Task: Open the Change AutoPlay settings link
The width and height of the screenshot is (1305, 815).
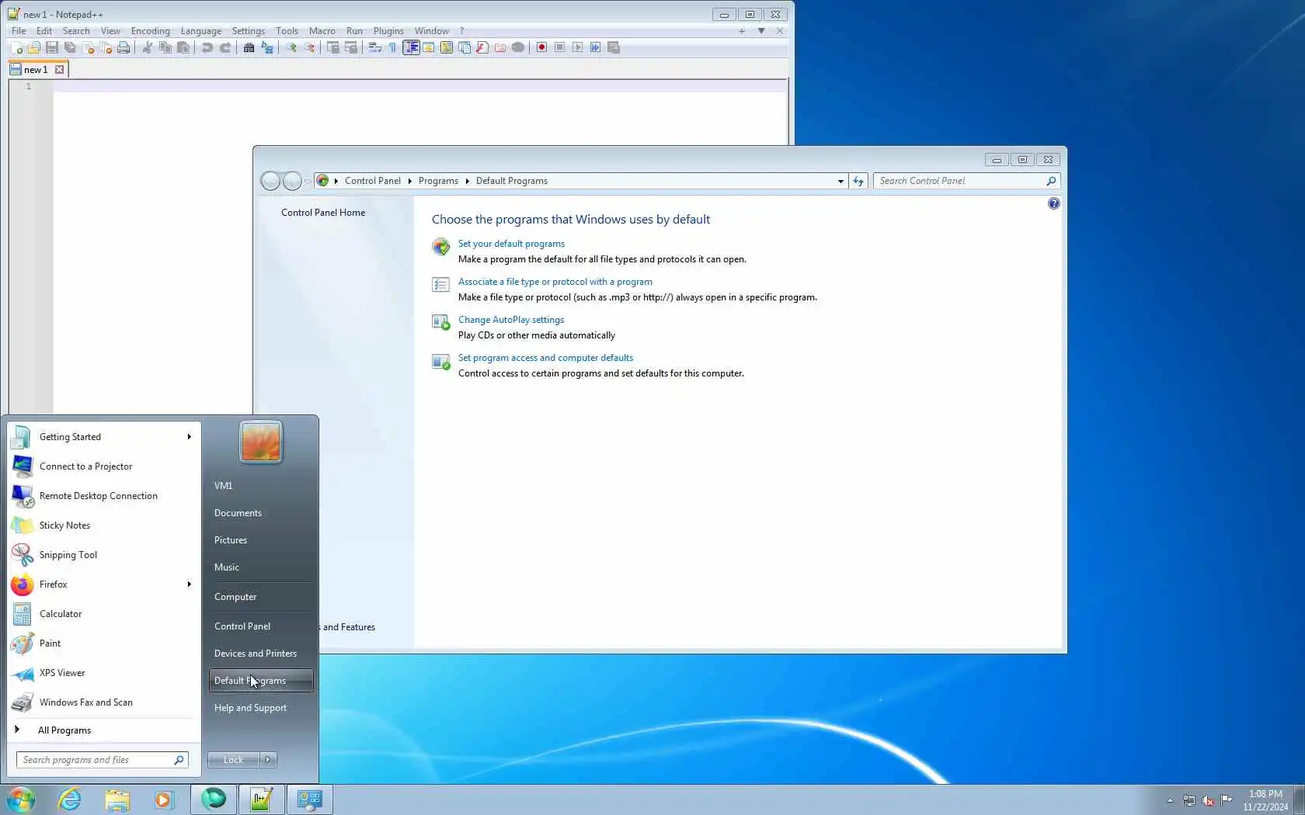Action: pyautogui.click(x=511, y=320)
